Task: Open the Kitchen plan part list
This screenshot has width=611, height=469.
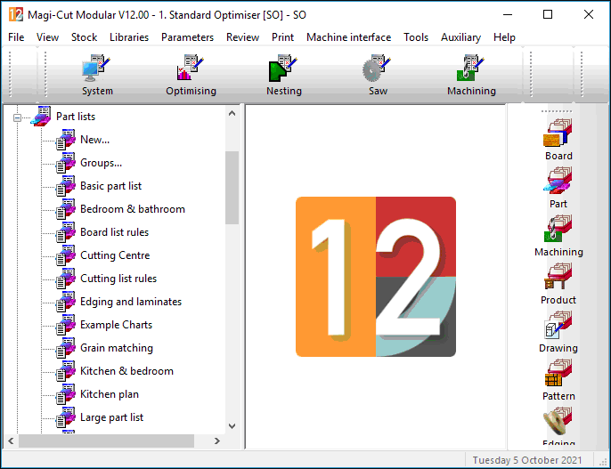Action: point(109,394)
